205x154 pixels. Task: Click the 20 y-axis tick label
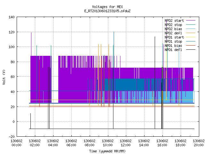pyautogui.click(x=12, y=107)
